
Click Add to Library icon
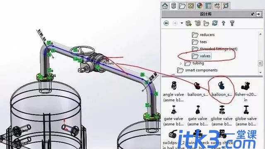click(x=189, y=23)
